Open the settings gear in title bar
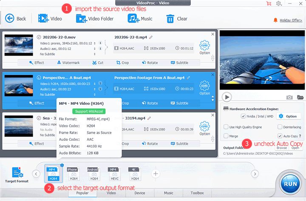Screen dimensions: 306x201 point(279,3)
